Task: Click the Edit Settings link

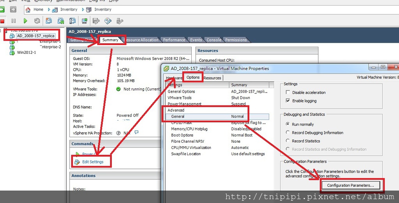Action: point(93,162)
